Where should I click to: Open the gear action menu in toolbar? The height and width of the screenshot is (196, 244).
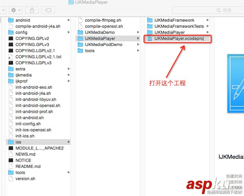pos(16,10)
